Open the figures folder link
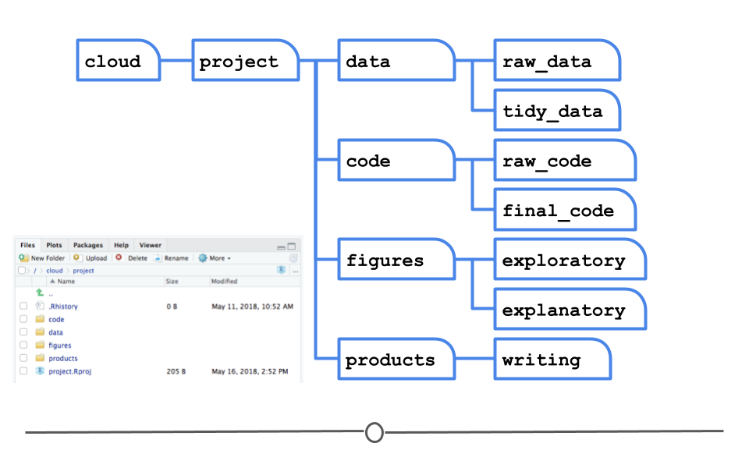The width and height of the screenshot is (749, 468). [x=59, y=346]
